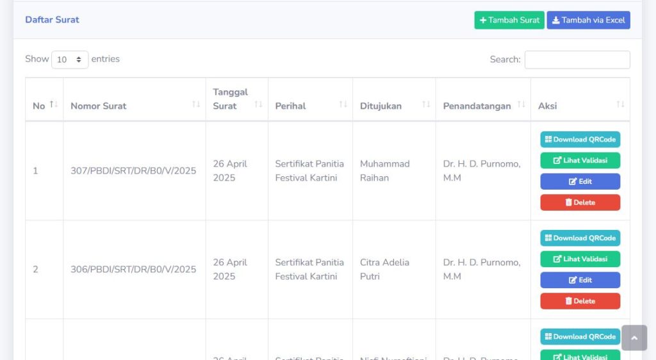This screenshot has width=656, height=360.
Task: Download QRCode for Citra Adelia Putri letter
Action: pyautogui.click(x=580, y=238)
